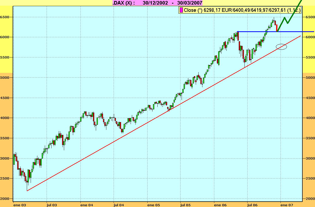Click the 'ene 05' date axis label
The height and width of the screenshot is (207, 315).
(154, 205)
